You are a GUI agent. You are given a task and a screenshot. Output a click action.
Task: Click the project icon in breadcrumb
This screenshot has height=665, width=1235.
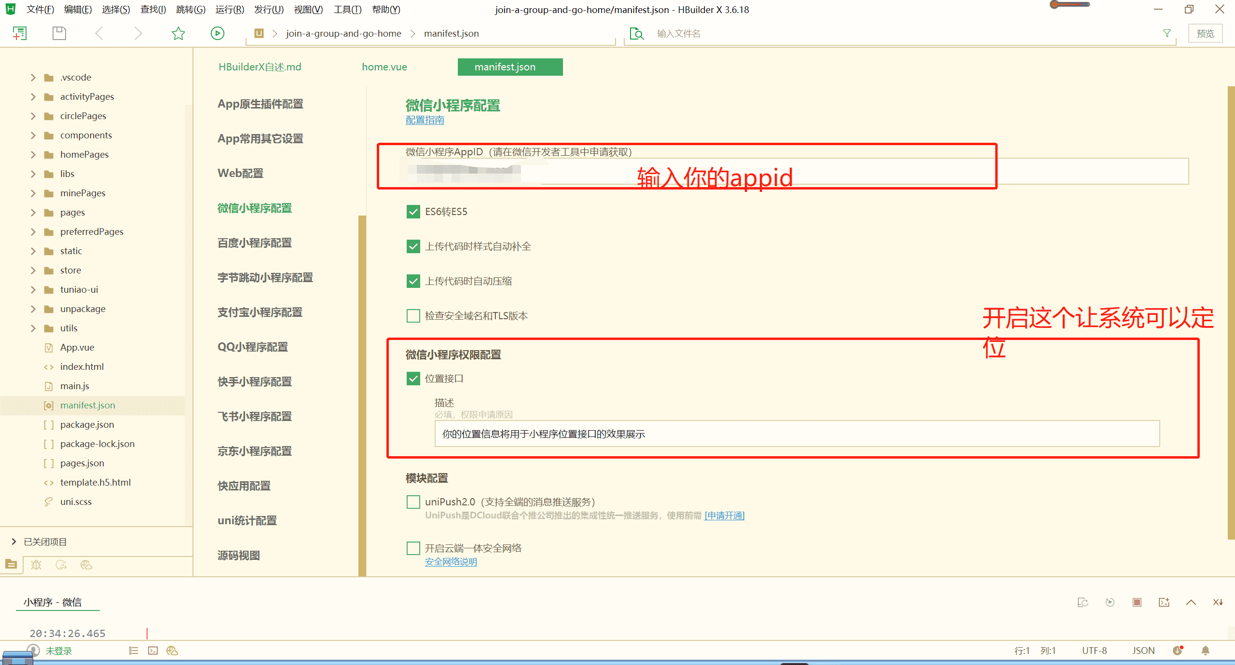coord(259,33)
